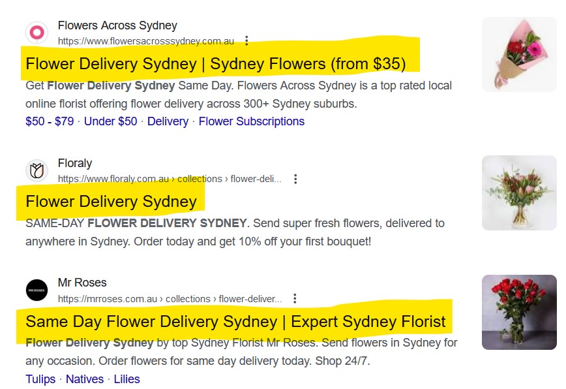Click the Lilies sitelink
Viewport: 566px width, 389px height.
click(x=127, y=379)
